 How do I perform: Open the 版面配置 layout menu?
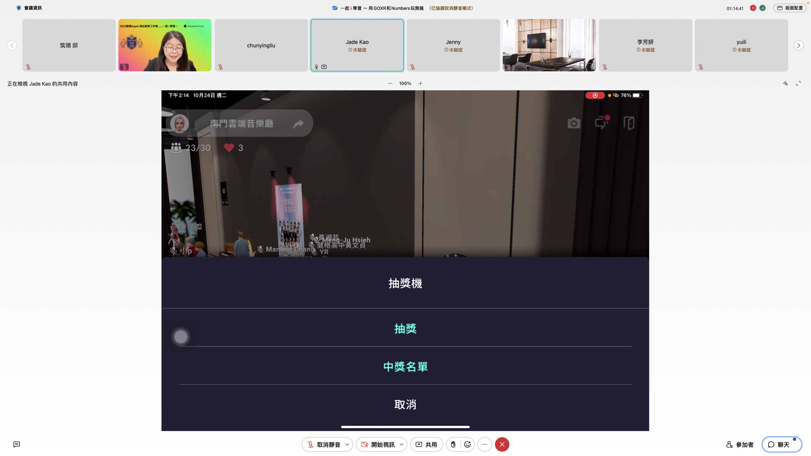click(x=789, y=8)
